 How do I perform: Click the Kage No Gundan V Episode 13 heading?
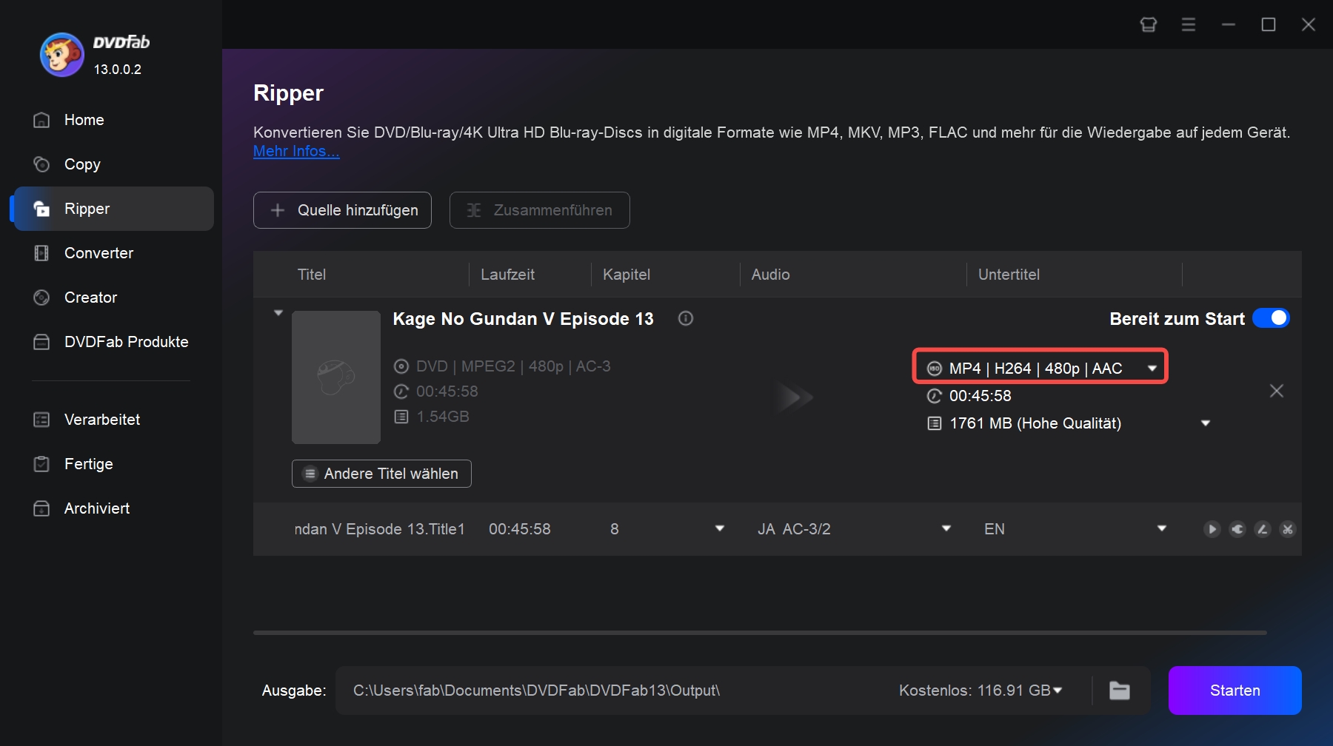523,319
